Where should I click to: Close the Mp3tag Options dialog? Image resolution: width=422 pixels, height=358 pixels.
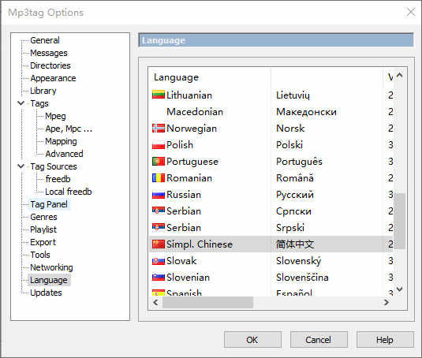tap(411, 12)
